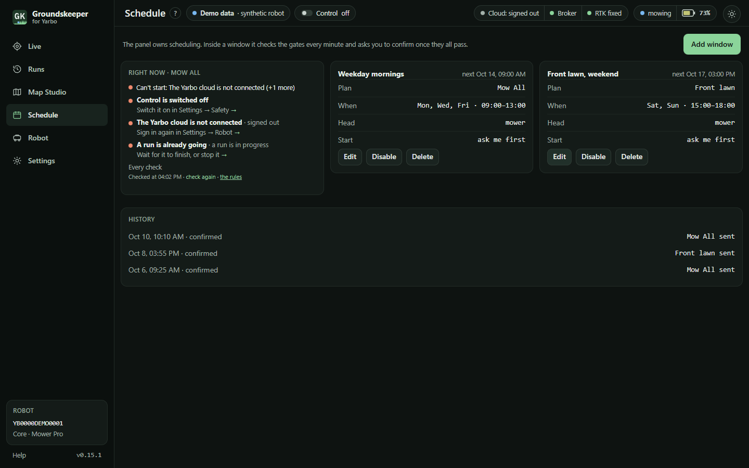
Task: Edit the Weekday mornings window
Action: [350, 157]
